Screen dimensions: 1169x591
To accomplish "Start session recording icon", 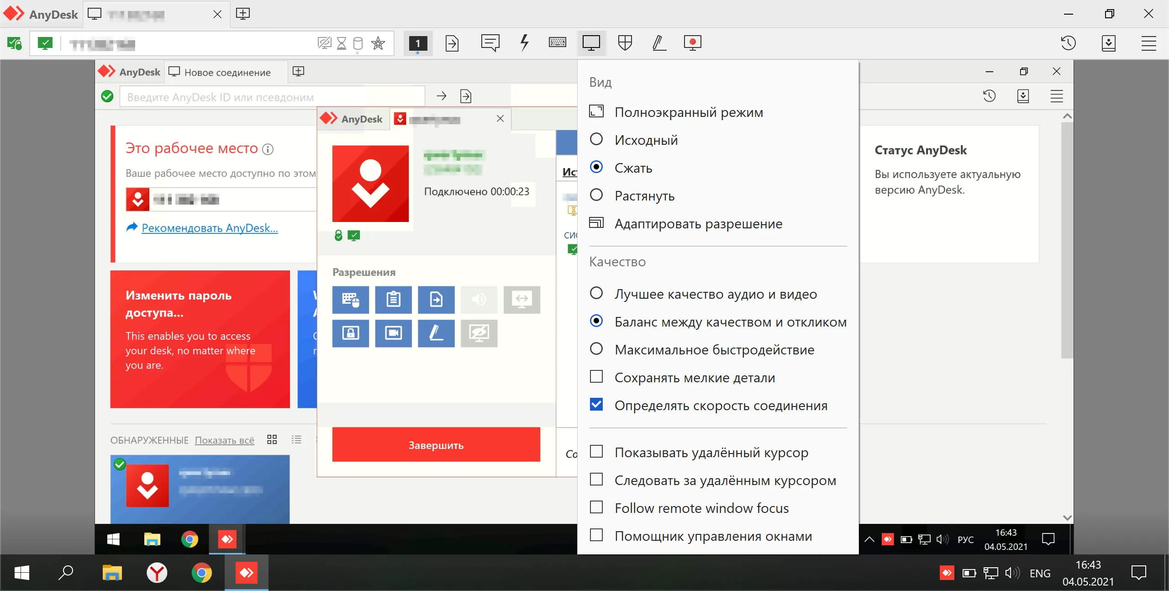I will pos(692,43).
